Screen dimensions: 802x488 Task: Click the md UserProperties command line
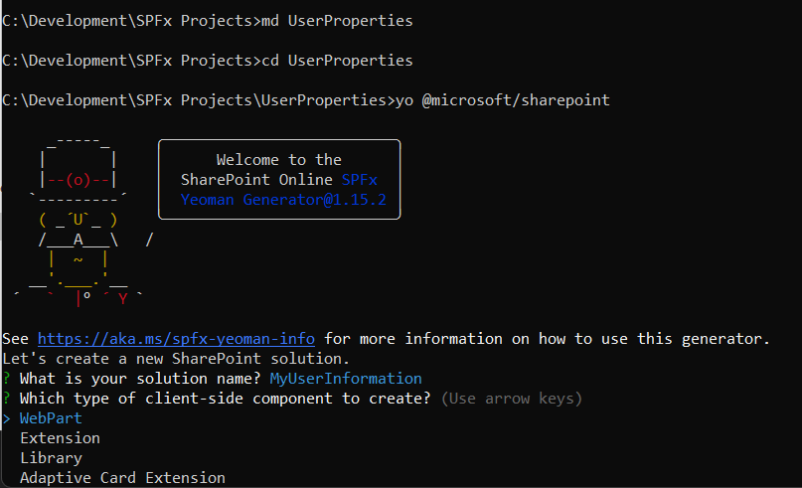pyautogui.click(x=207, y=21)
